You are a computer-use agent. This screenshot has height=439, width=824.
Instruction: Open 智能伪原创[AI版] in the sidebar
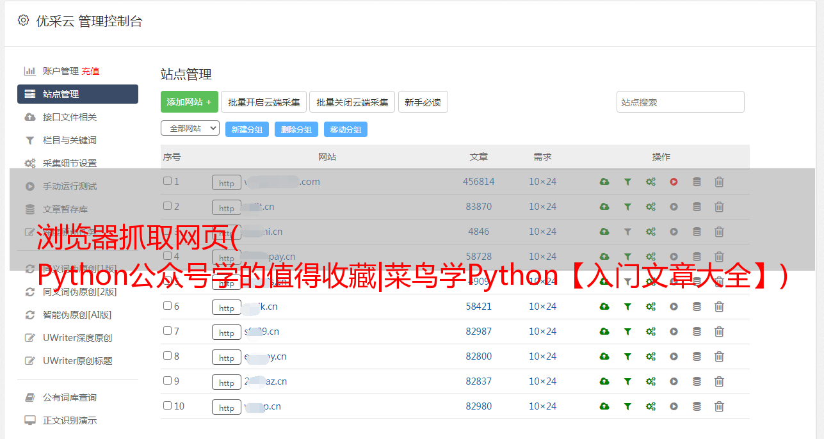coord(77,315)
